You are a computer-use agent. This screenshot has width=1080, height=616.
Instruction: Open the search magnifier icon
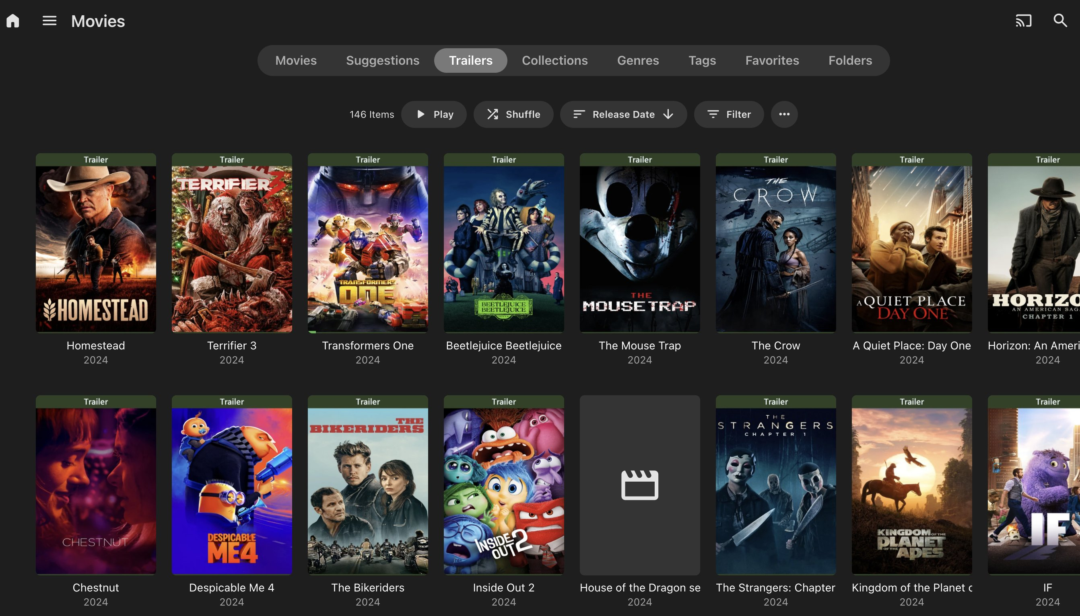[x=1060, y=21]
